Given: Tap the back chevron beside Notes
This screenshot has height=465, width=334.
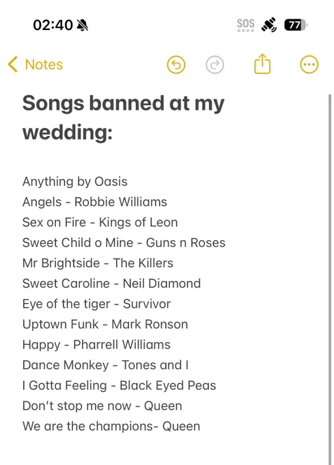Looking at the screenshot, I should click(13, 64).
